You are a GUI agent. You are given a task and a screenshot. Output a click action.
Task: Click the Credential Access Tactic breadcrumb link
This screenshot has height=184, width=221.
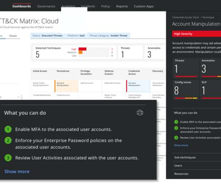[x=186, y=17]
